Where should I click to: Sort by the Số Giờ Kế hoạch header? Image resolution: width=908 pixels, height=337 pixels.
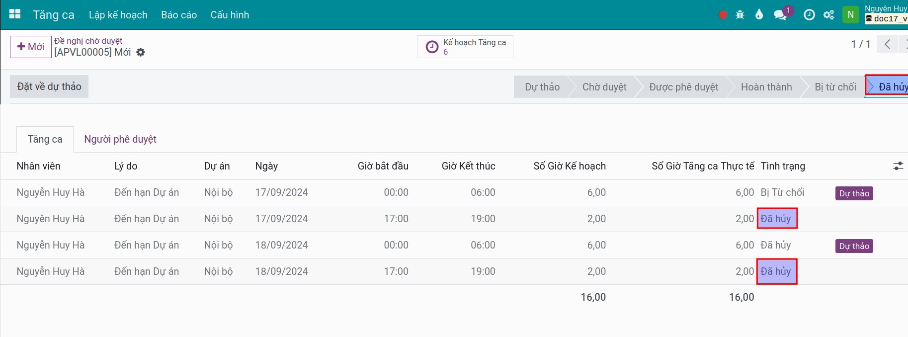point(570,166)
